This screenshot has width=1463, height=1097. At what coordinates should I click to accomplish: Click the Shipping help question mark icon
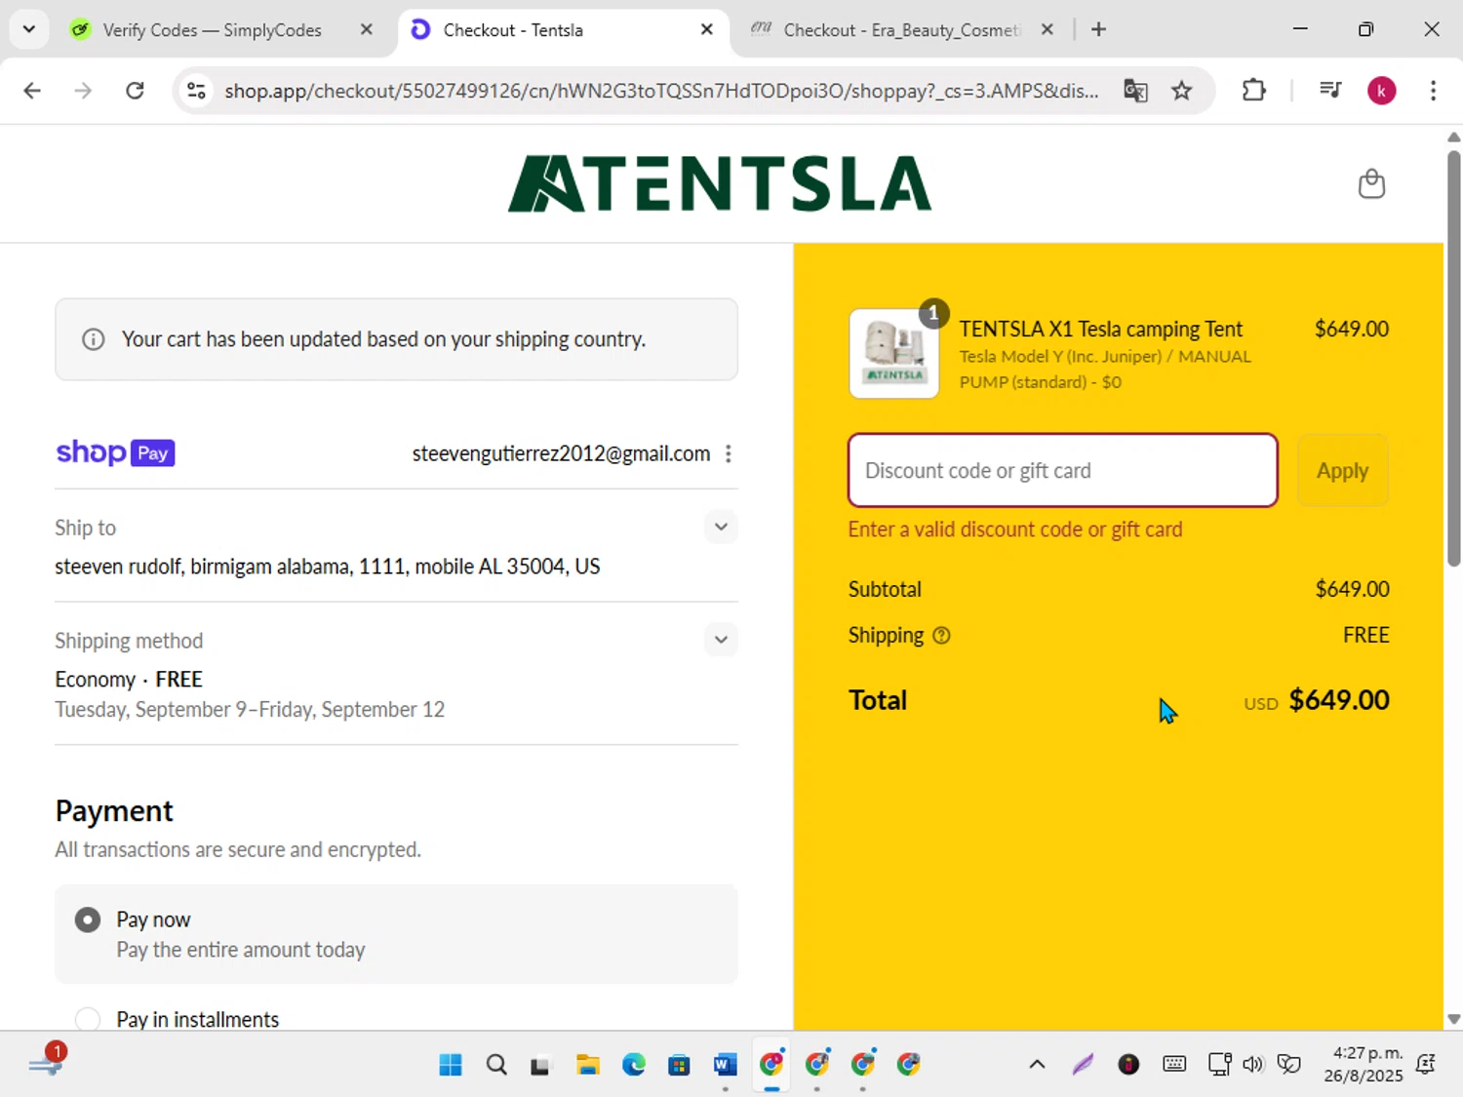[x=941, y=636]
